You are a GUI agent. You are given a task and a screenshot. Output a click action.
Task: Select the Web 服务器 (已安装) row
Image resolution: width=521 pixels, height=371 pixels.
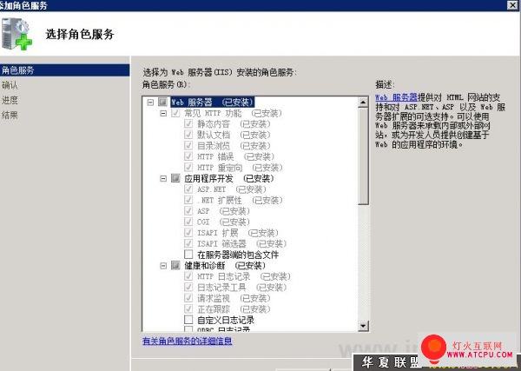(x=213, y=102)
